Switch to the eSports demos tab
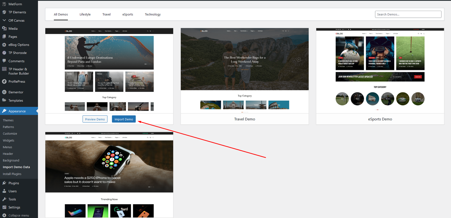This screenshot has height=218, width=451. (x=128, y=14)
